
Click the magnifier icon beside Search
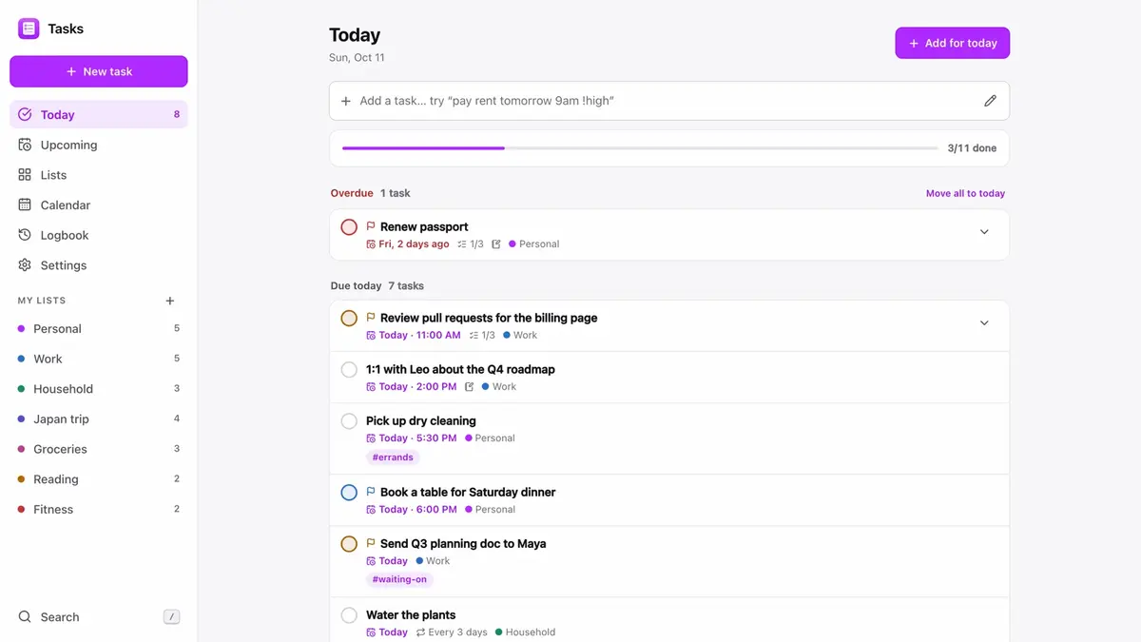pos(25,616)
